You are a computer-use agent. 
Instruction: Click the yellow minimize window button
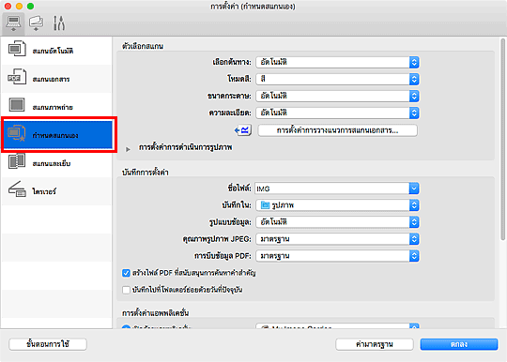[19, 7]
